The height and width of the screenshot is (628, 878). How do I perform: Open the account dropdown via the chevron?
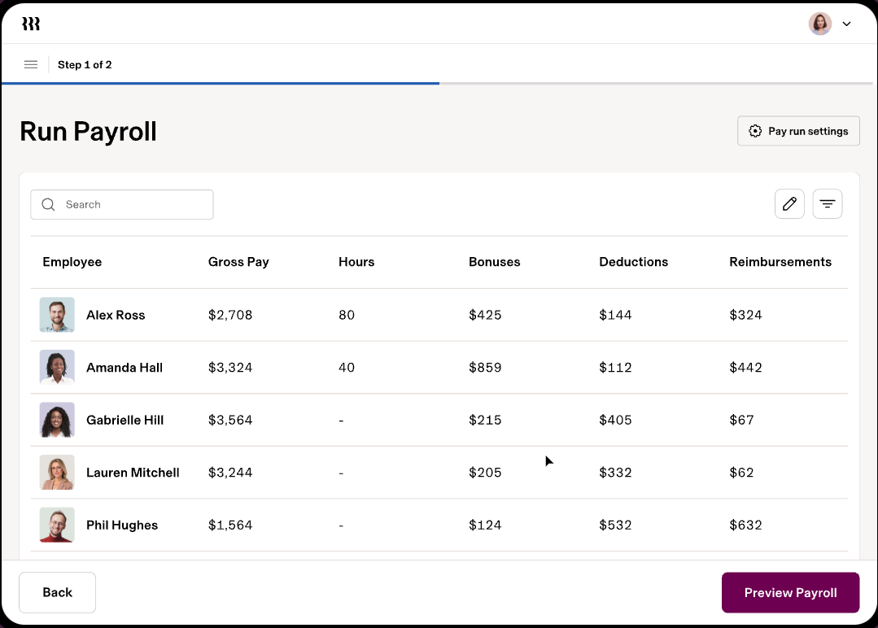click(846, 24)
